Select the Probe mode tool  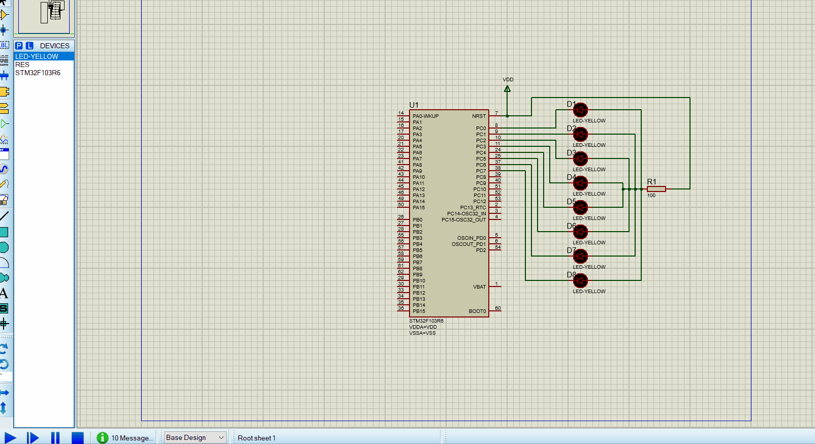(x=4, y=184)
